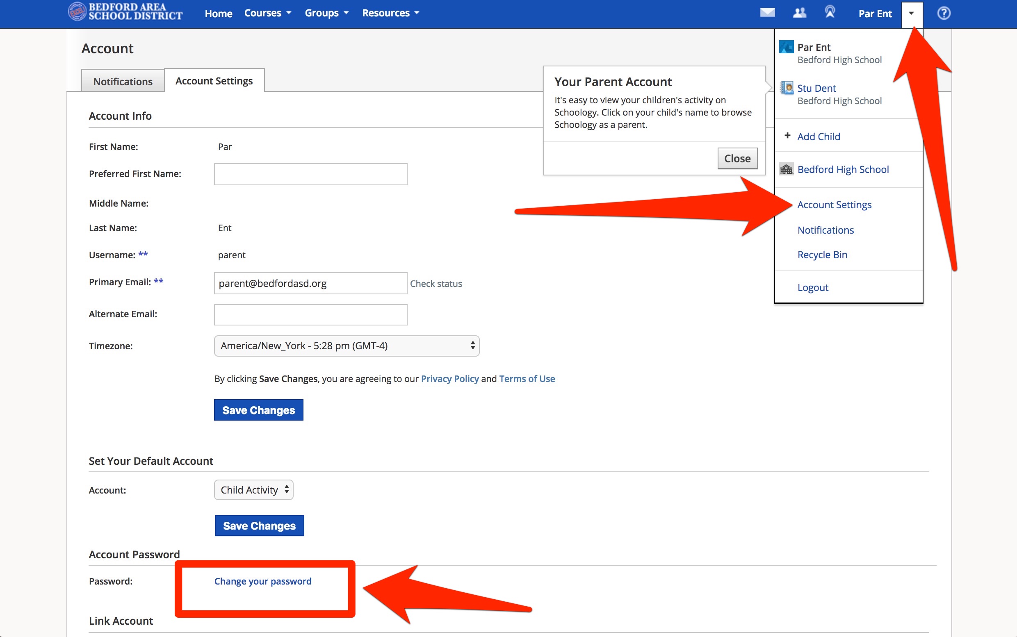Click Save Changes under Account Info
The width and height of the screenshot is (1017, 637).
(x=258, y=410)
